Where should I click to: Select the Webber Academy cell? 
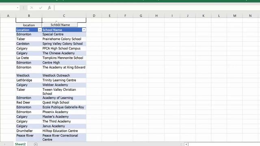point(64,85)
